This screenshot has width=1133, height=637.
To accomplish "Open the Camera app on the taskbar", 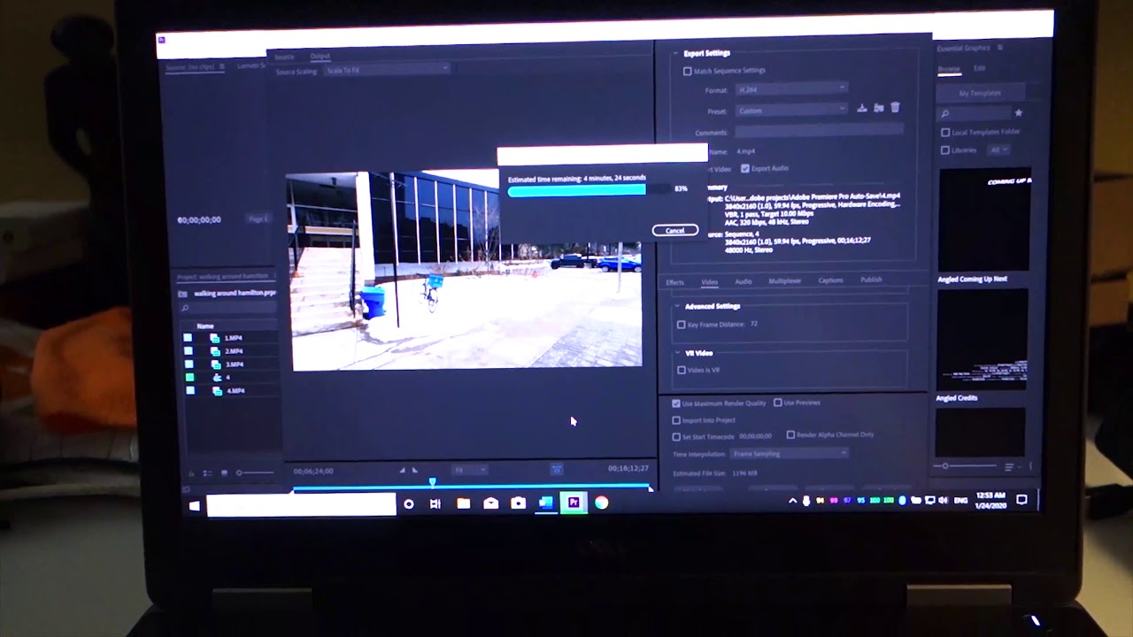I will tap(518, 503).
